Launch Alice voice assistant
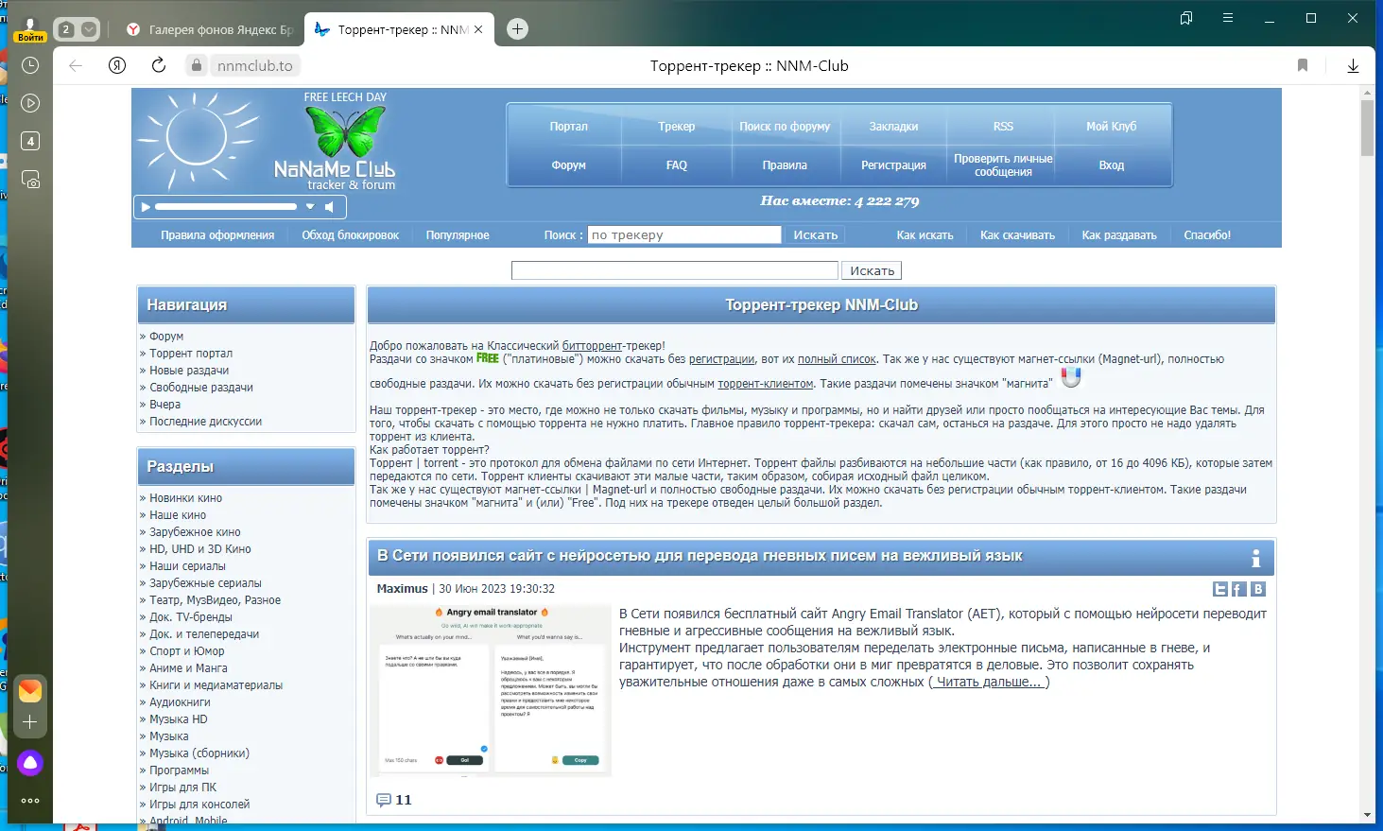1383x831 pixels. tap(30, 763)
